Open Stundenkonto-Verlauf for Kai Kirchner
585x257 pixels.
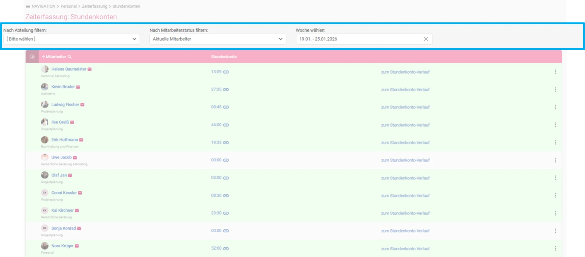pyautogui.click(x=405, y=213)
